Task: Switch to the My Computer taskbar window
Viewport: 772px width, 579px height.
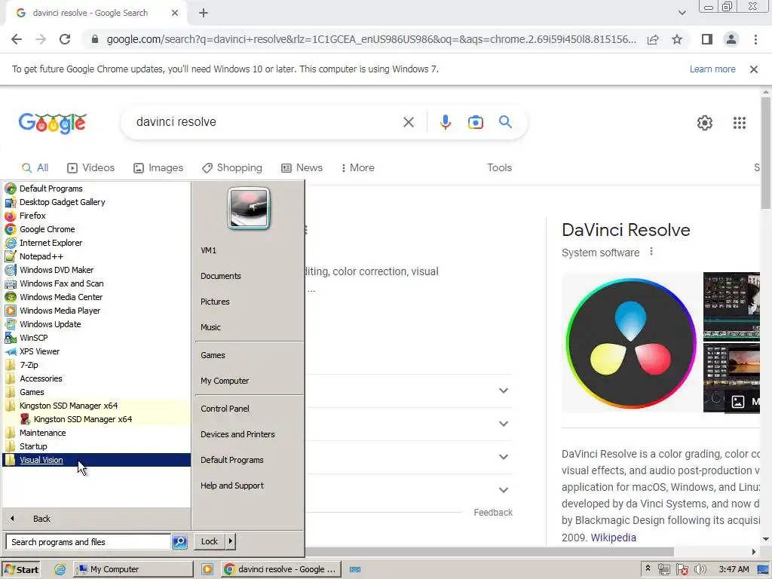Action: pos(133,569)
